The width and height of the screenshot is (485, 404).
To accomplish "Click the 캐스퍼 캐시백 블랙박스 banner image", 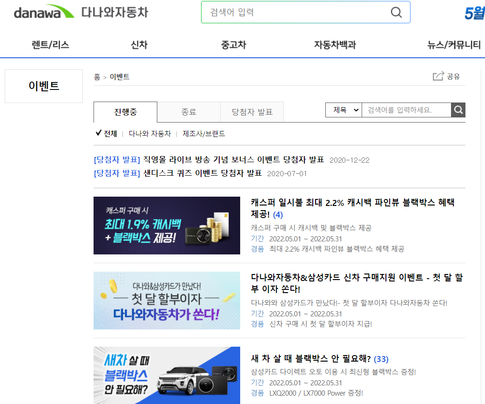I will 167,226.
